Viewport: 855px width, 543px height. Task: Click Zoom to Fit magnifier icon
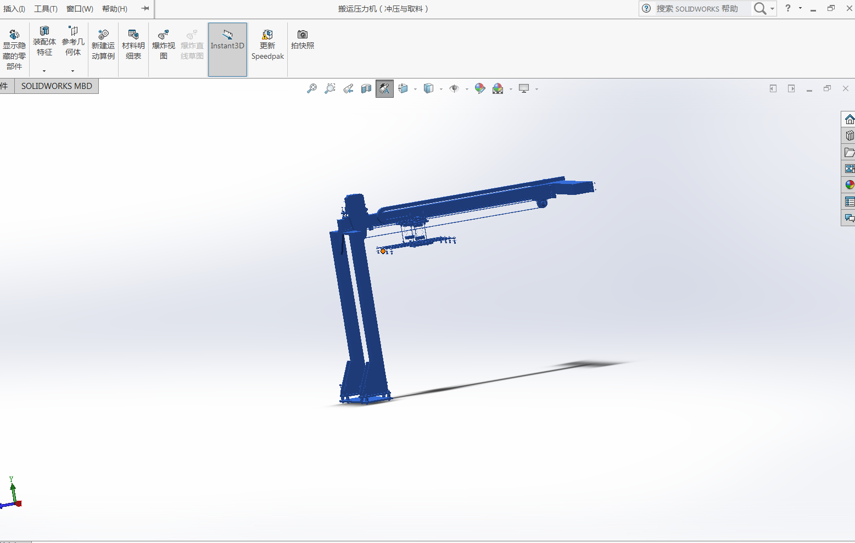[x=312, y=88]
